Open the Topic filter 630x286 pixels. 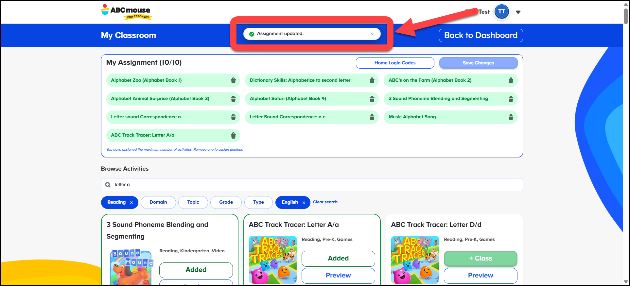click(193, 202)
